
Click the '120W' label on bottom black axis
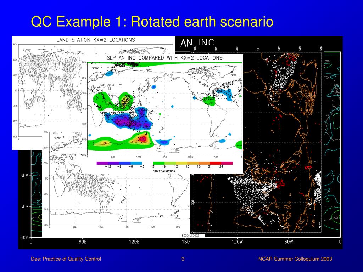(x=237, y=242)
